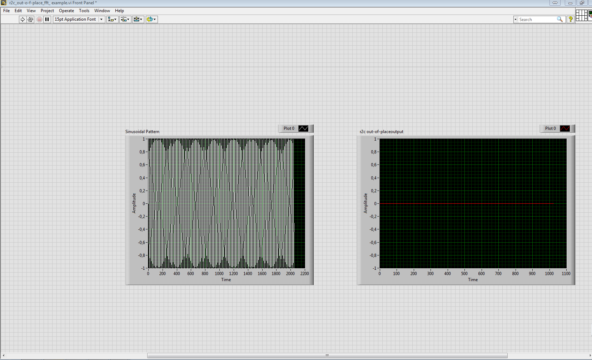The height and width of the screenshot is (360, 592).
Task: Click the magnifying glass search icon
Action: pos(559,19)
